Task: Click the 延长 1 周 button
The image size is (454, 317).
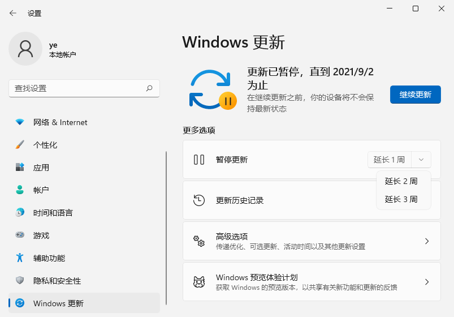Action: [x=390, y=160]
